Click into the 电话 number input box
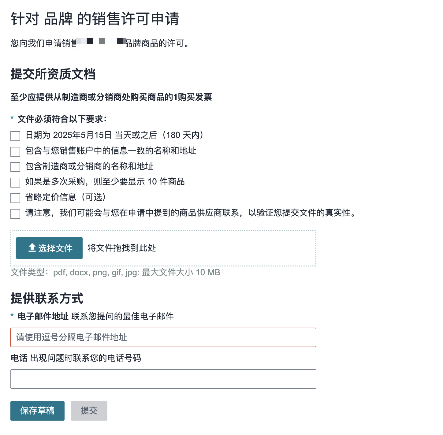Screen dimensions: 443x435 click(x=163, y=379)
